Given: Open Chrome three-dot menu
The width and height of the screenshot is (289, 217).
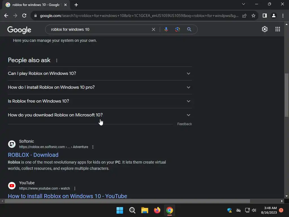Looking at the screenshot, I should (283, 16).
